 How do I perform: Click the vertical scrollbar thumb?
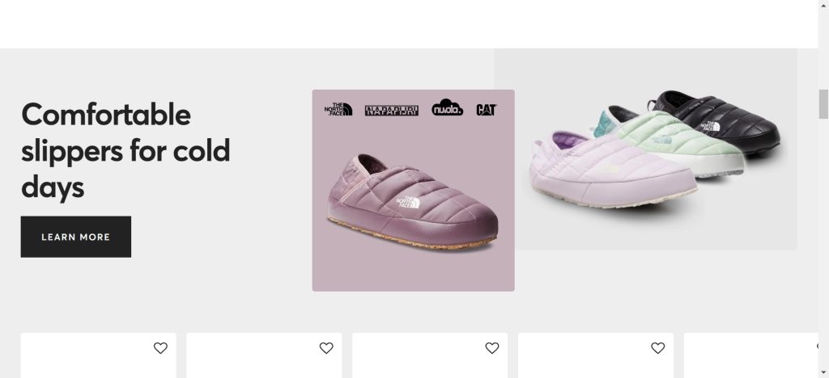pos(823,104)
